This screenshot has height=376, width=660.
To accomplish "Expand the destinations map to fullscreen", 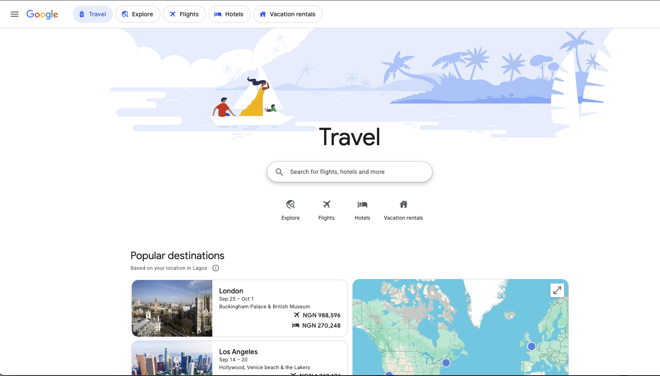I will click(557, 290).
